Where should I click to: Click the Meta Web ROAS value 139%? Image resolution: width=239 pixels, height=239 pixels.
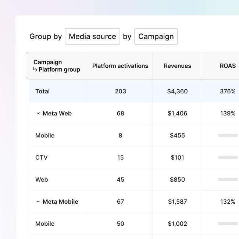click(x=228, y=113)
